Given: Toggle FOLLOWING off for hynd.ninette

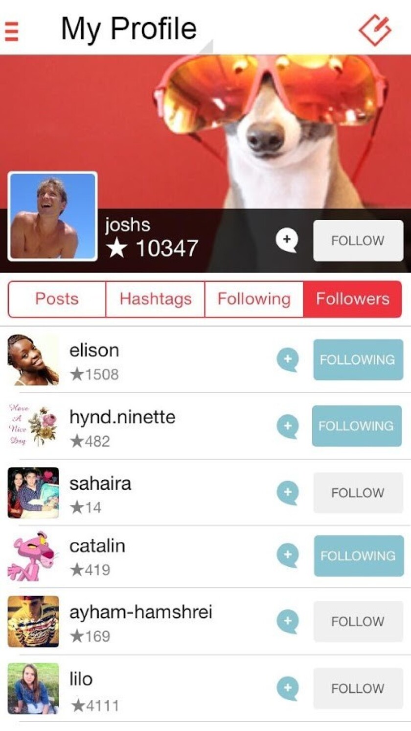Looking at the screenshot, I should click(357, 426).
